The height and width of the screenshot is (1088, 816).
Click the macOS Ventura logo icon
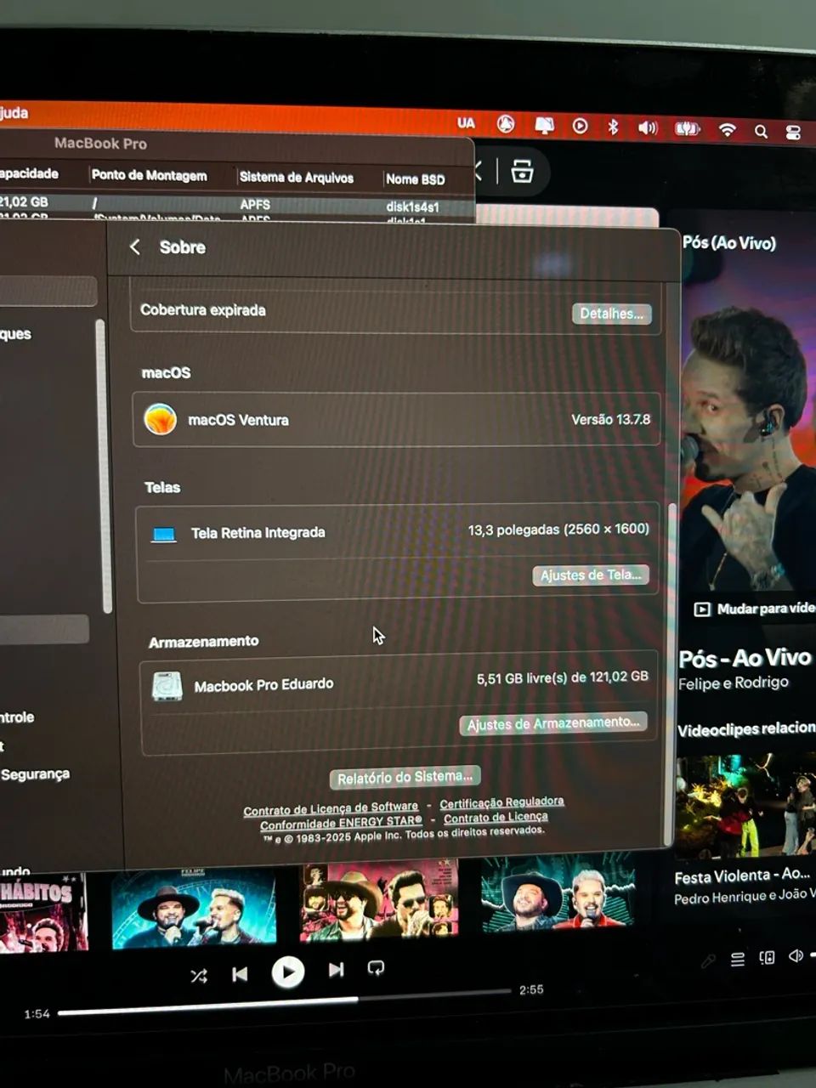(x=160, y=419)
